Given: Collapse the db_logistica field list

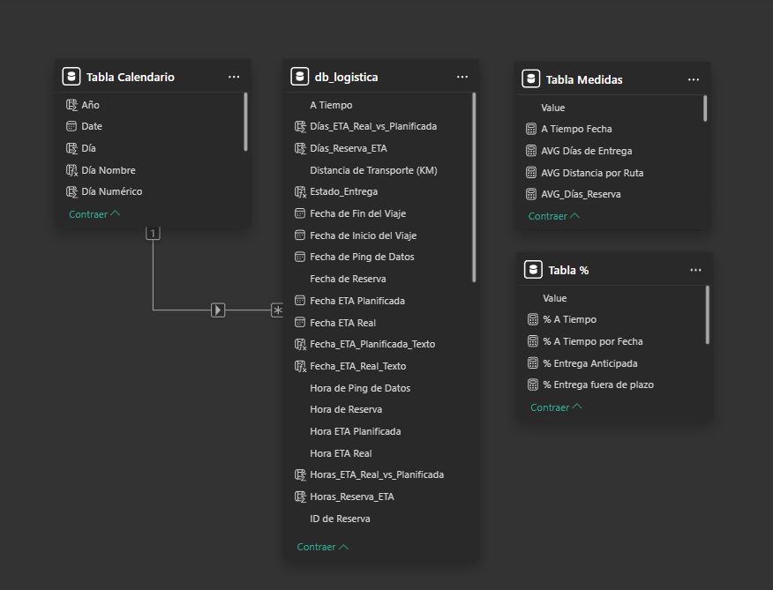Looking at the screenshot, I should [322, 547].
